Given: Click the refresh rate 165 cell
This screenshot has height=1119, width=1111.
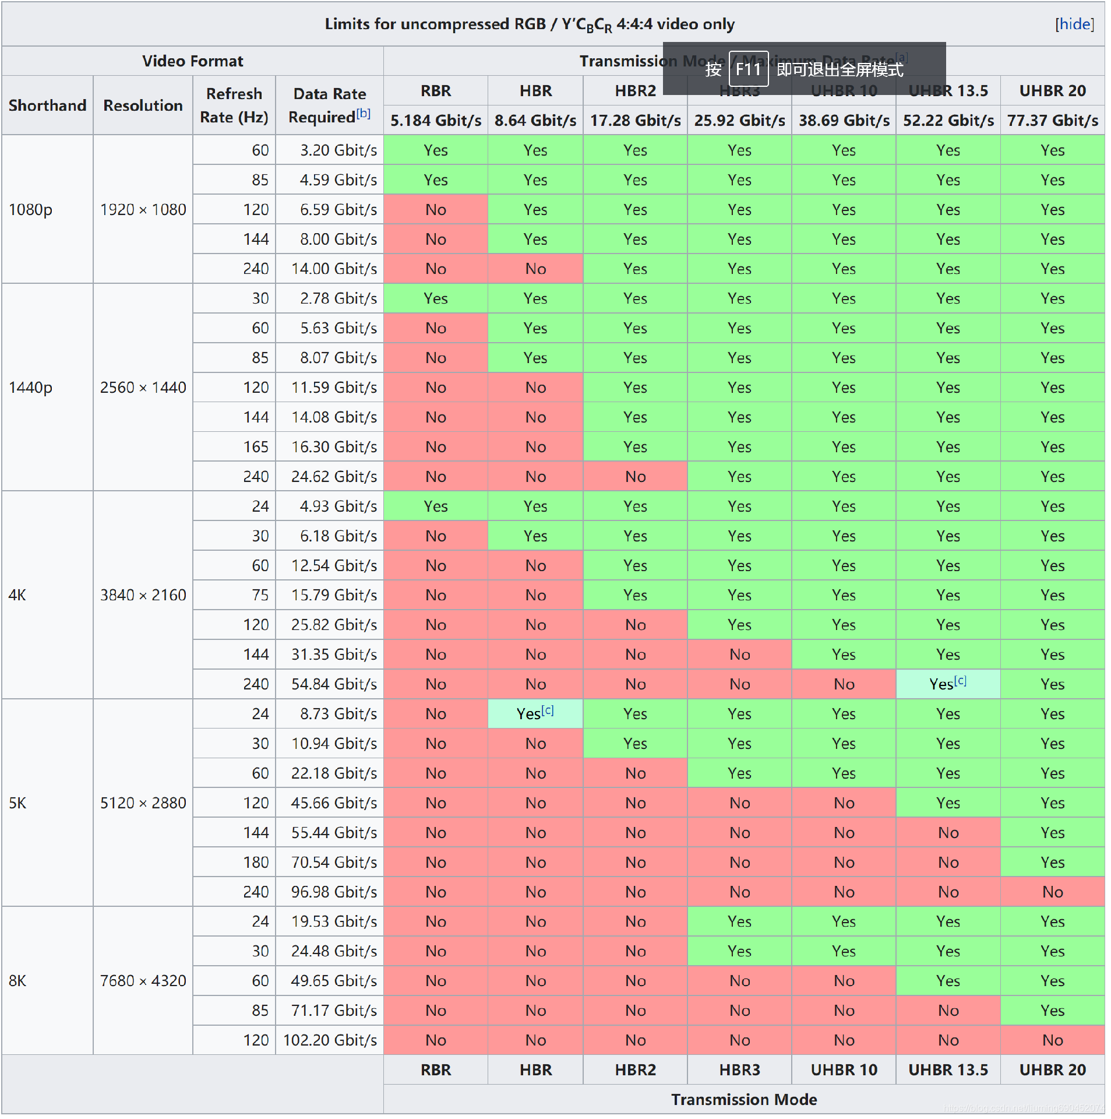Looking at the screenshot, I should pyautogui.click(x=234, y=446).
